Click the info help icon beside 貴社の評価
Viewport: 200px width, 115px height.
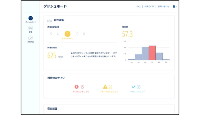pos(58,27)
